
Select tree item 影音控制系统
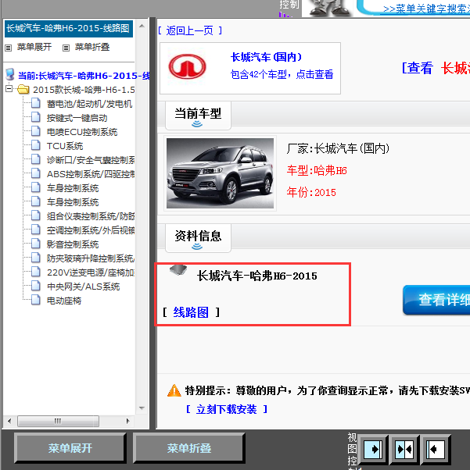point(73,244)
